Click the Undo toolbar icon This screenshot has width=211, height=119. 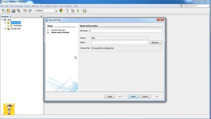coord(25,11)
